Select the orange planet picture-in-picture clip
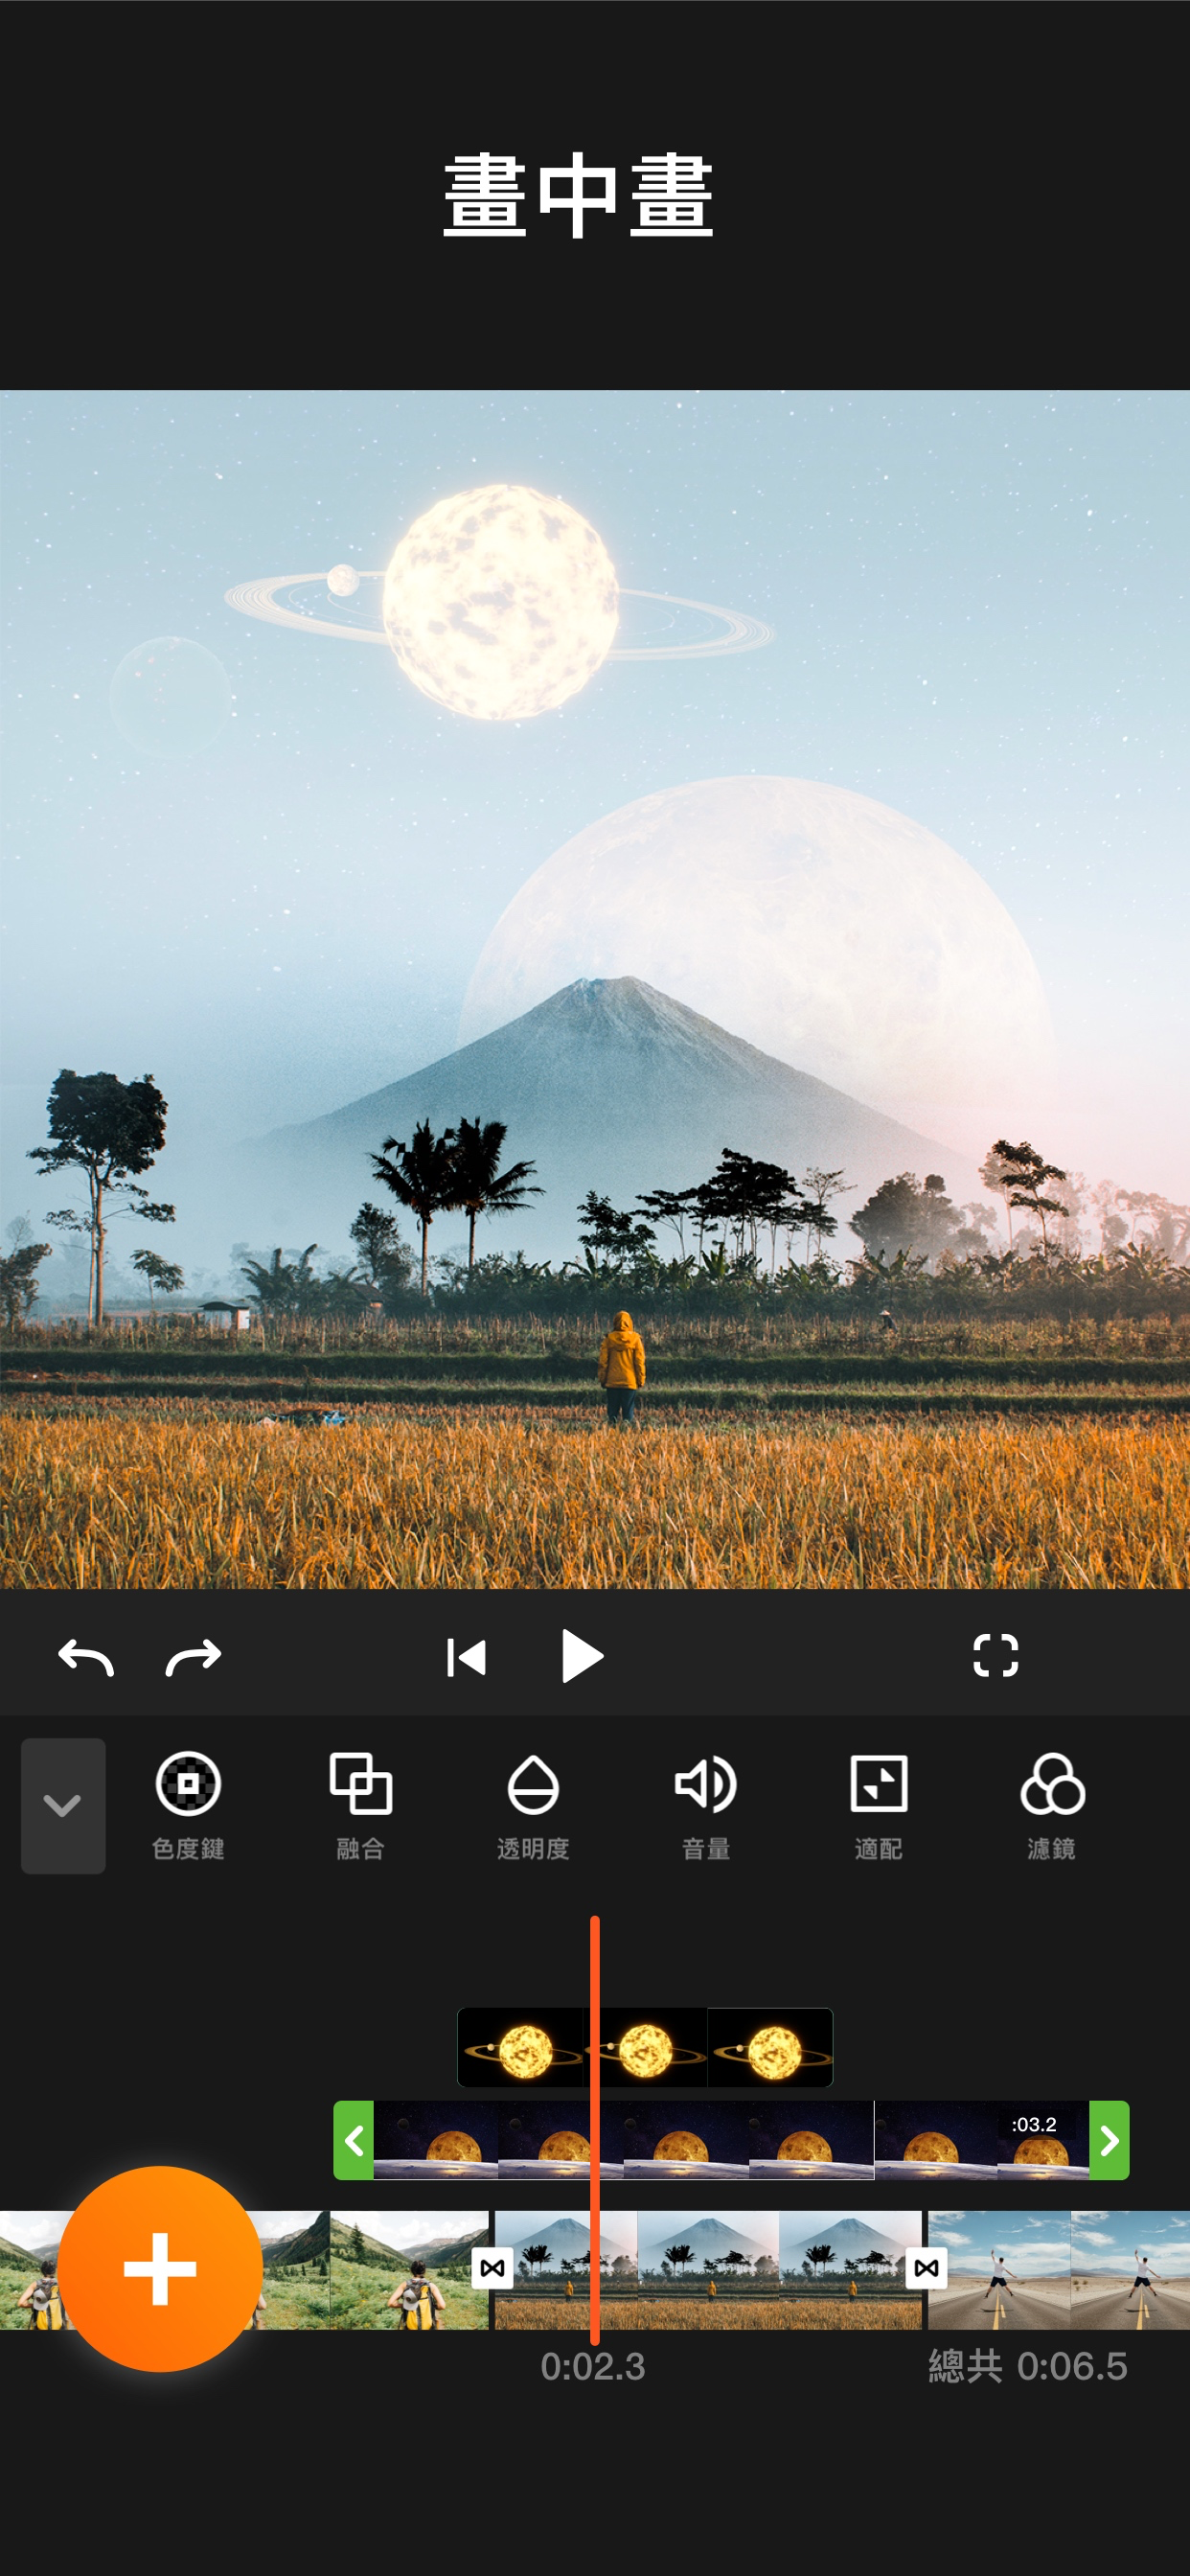Image resolution: width=1190 pixels, height=2576 pixels. point(731,2140)
